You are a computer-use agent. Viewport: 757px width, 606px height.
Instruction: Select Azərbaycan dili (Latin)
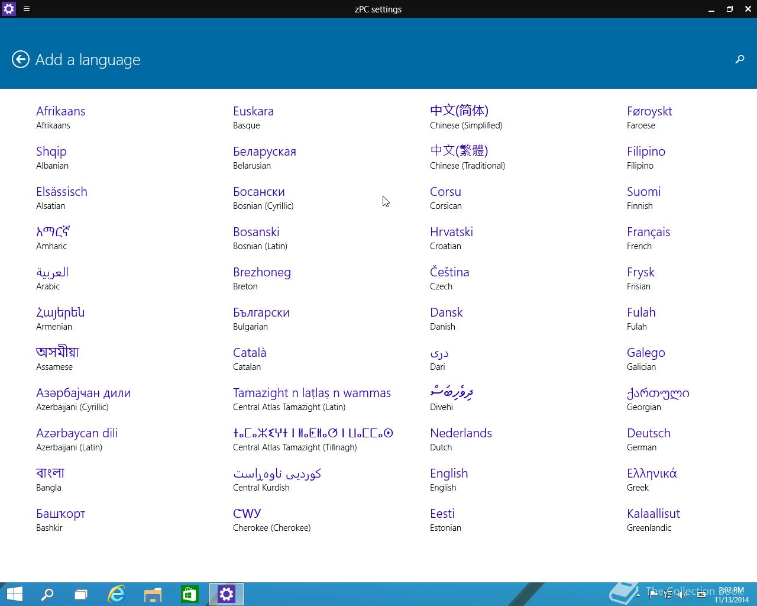pyautogui.click(x=77, y=439)
